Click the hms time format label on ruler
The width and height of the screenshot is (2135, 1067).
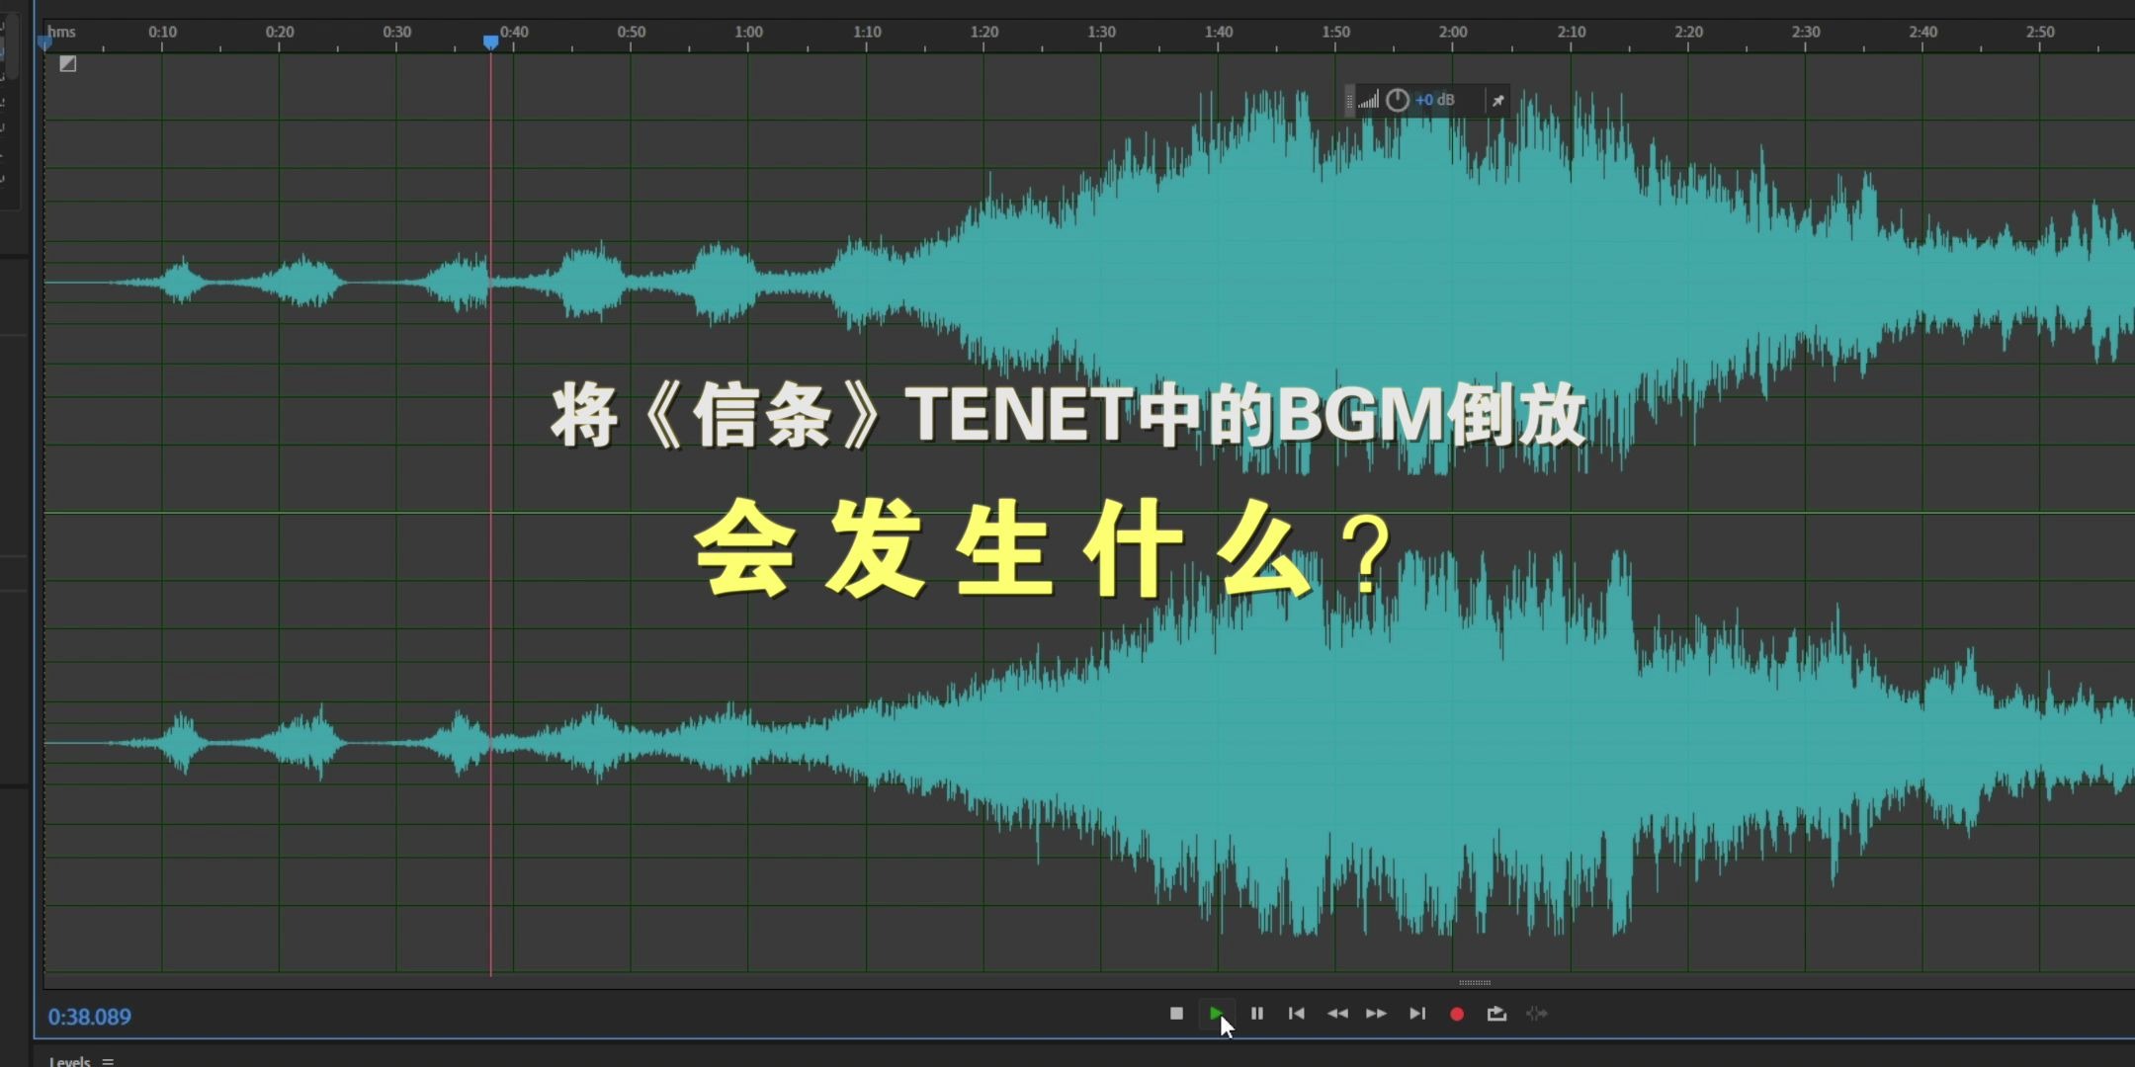tap(62, 32)
